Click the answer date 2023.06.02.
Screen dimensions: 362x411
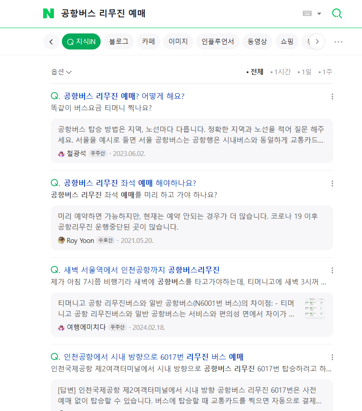coord(129,154)
